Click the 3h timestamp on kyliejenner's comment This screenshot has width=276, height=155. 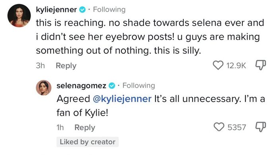tap(40, 66)
